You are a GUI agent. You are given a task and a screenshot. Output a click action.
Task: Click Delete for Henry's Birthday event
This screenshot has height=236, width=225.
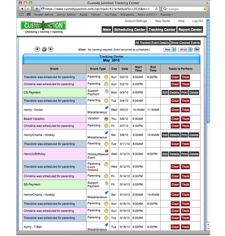(x=194, y=154)
